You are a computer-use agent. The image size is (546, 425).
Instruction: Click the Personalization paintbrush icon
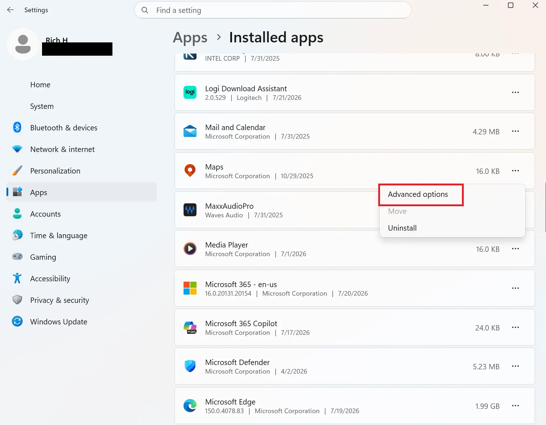[x=17, y=171]
